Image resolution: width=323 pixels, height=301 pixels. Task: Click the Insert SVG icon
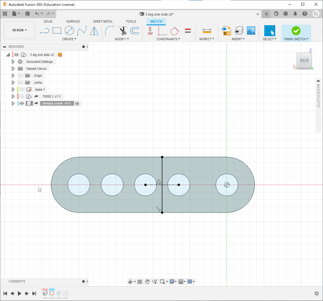tap(226, 30)
